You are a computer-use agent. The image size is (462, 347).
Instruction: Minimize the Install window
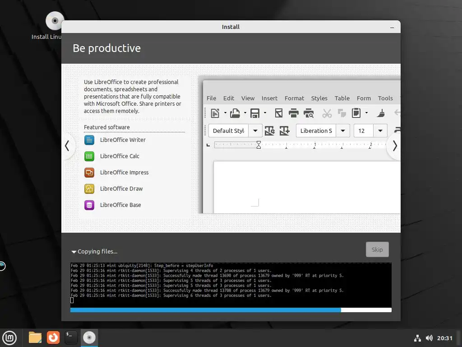click(392, 27)
